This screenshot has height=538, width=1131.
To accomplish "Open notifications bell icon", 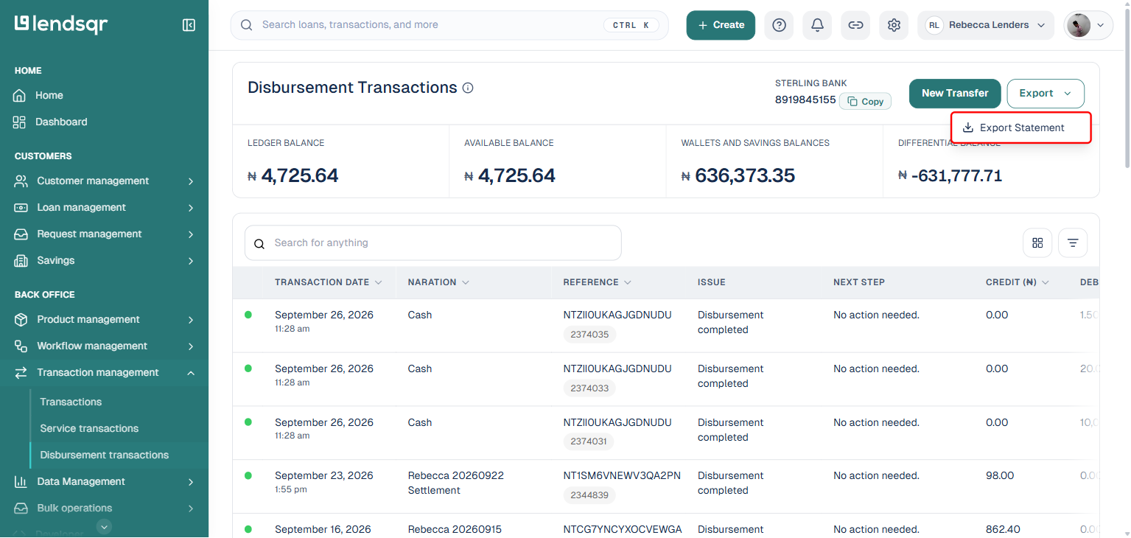I will (x=817, y=25).
